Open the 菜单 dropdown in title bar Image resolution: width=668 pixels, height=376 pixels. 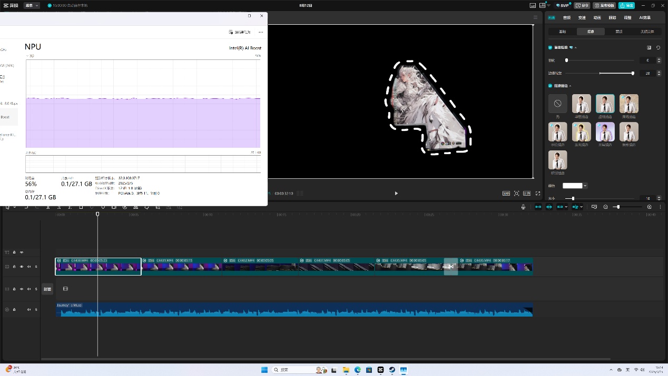[x=31, y=5]
